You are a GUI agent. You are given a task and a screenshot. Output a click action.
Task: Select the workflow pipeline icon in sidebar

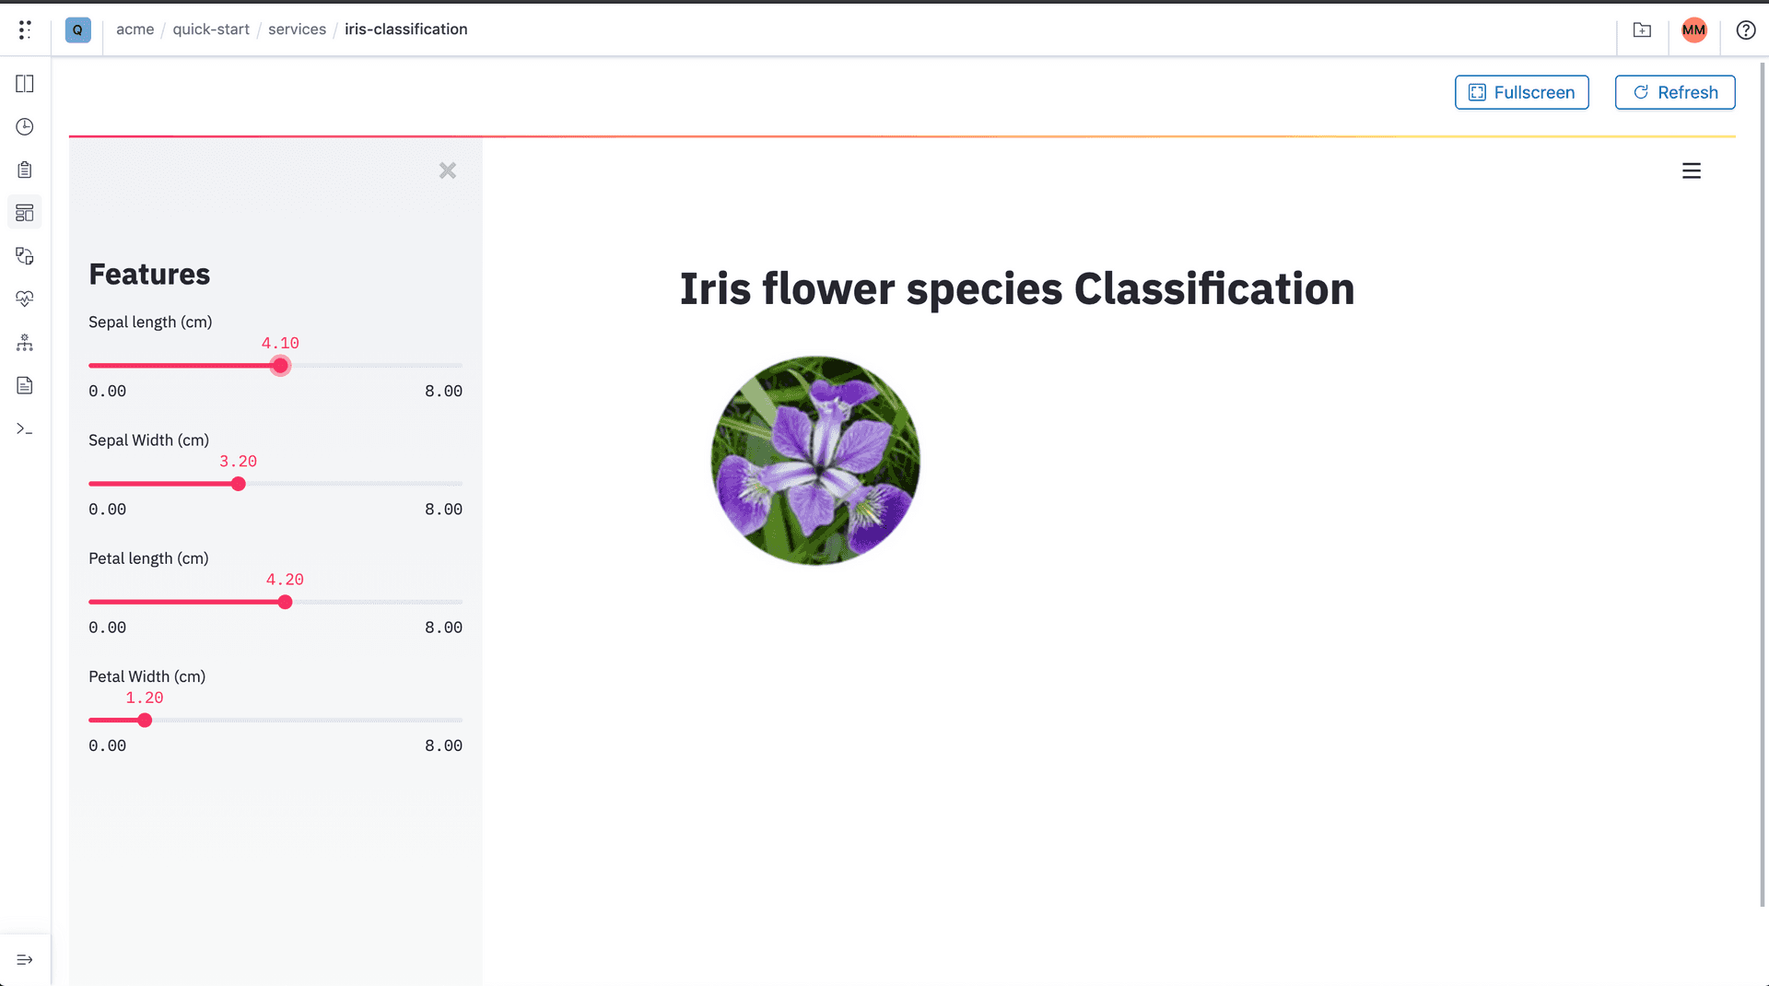click(25, 342)
